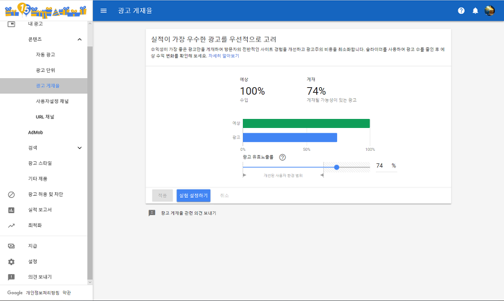Click the AdSense 15th anniversary logo
Image resolution: width=504 pixels, height=301 pixels.
pos(46,10)
